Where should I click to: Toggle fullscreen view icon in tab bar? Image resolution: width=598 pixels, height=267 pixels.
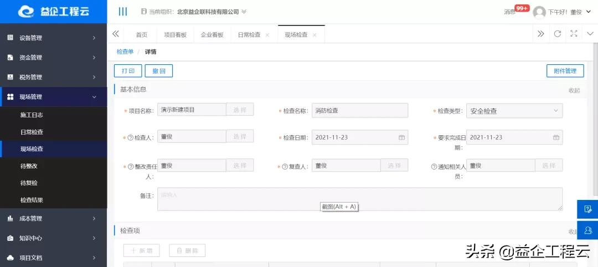(x=574, y=34)
